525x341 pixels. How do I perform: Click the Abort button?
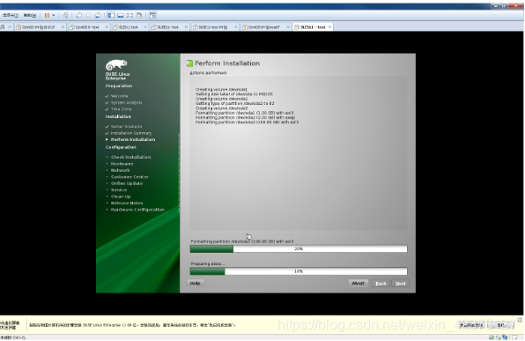[358, 284]
